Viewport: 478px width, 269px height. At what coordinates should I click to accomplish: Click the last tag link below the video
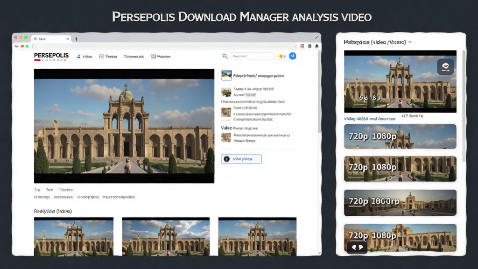pyautogui.click(x=119, y=197)
